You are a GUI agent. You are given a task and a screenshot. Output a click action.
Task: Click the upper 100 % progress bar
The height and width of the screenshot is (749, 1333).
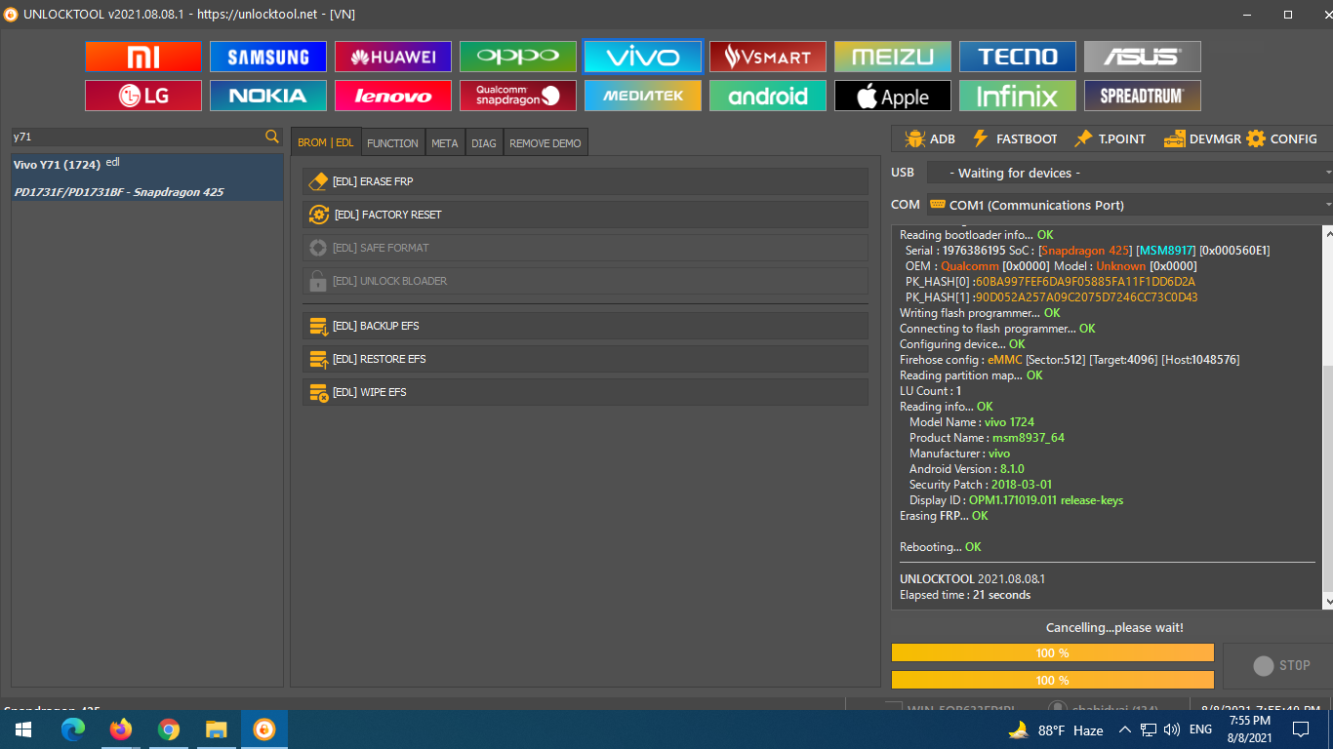[x=1053, y=652]
